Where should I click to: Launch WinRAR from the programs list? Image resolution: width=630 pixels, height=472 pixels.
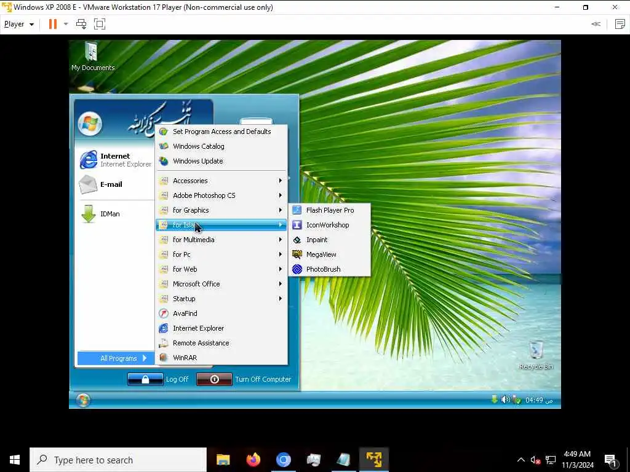click(221, 358)
